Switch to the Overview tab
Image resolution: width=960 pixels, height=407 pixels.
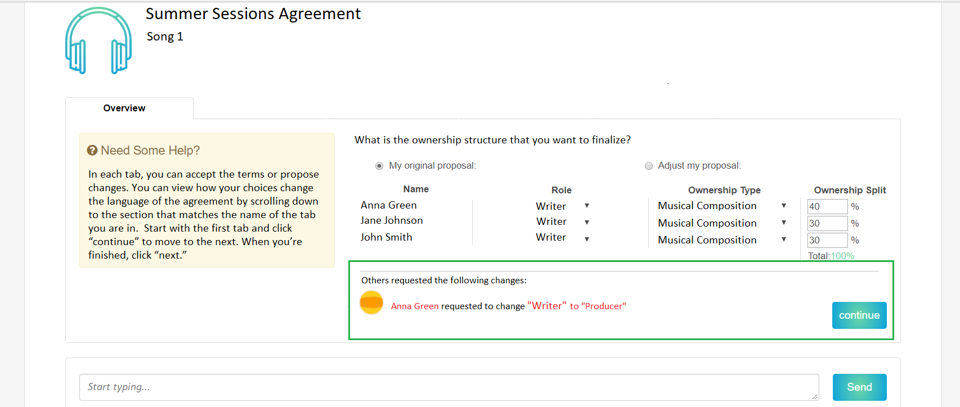point(124,108)
